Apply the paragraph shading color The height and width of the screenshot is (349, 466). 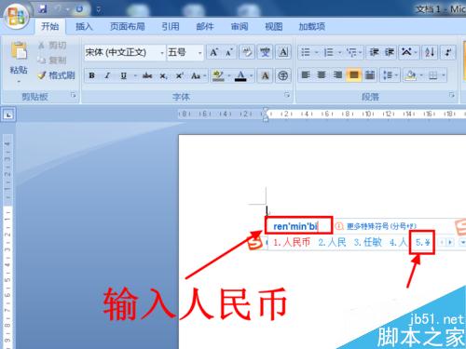click(410, 75)
